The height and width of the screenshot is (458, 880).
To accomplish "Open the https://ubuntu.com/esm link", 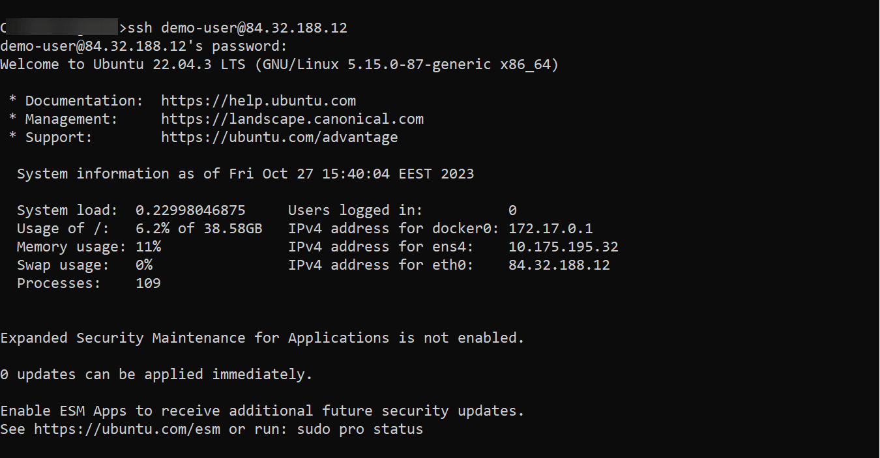I will click(x=127, y=429).
